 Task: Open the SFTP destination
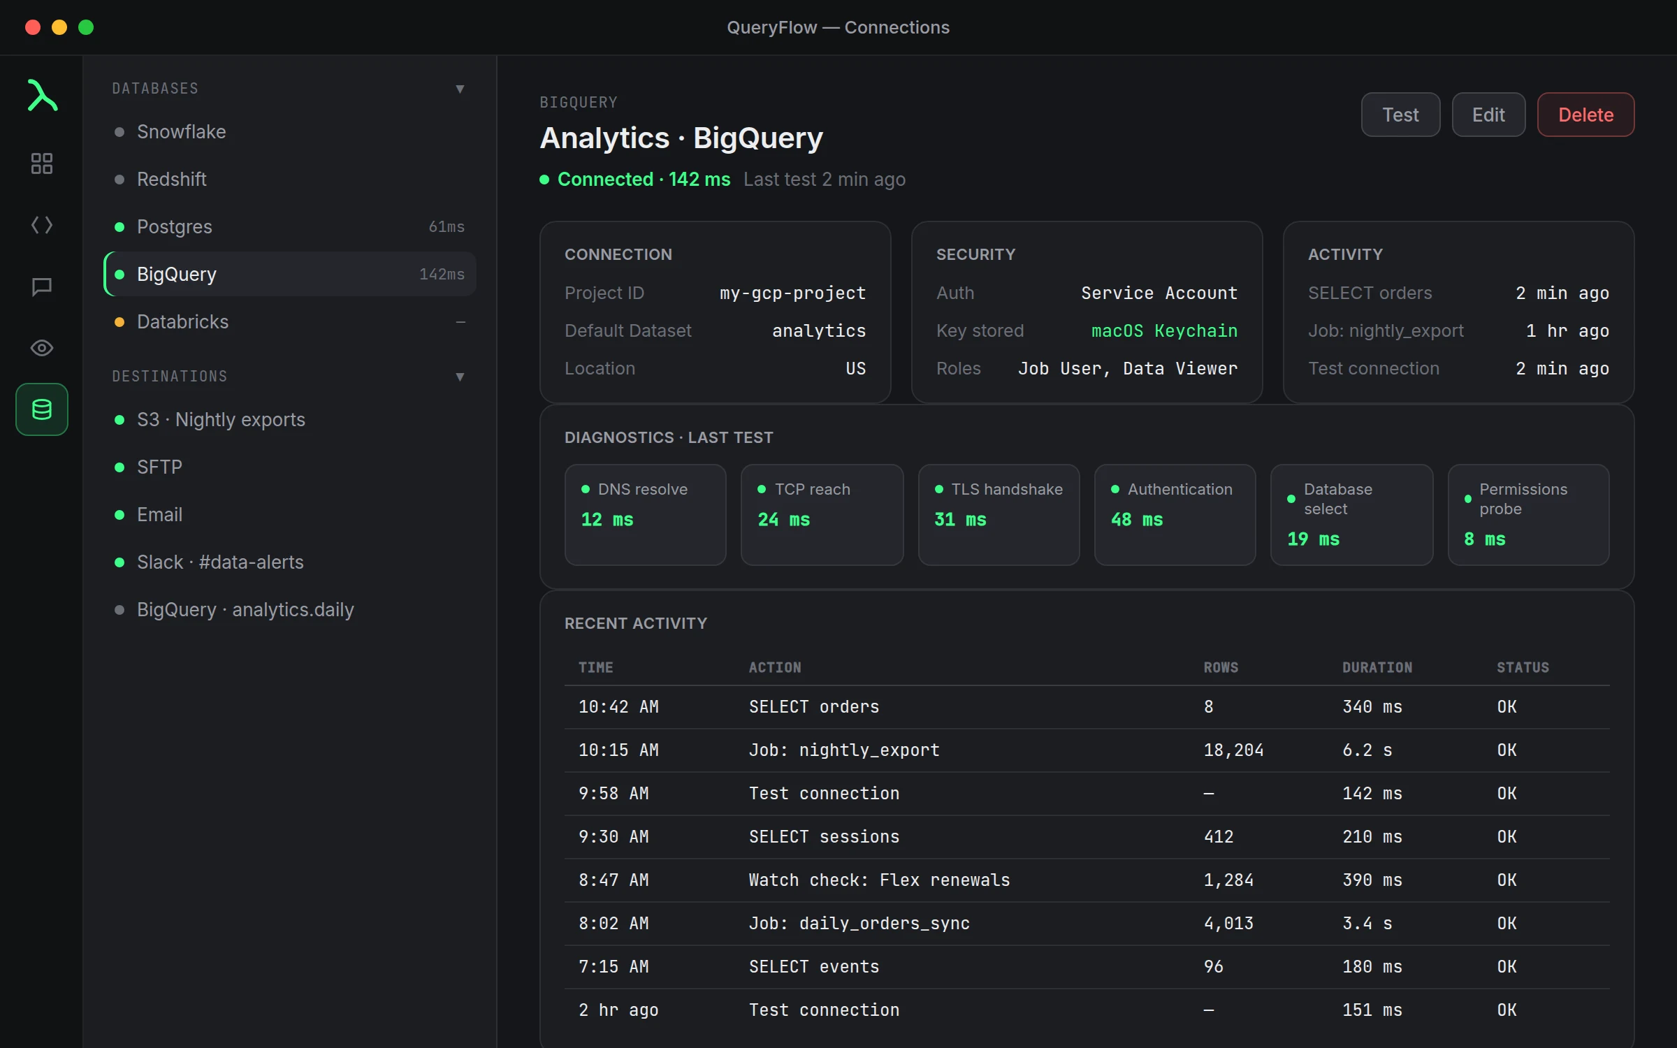(x=290, y=467)
